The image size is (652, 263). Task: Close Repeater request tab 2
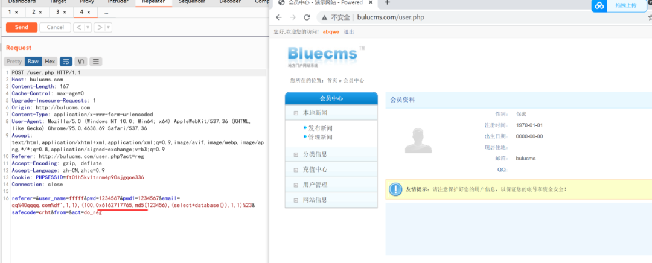pos(40,13)
